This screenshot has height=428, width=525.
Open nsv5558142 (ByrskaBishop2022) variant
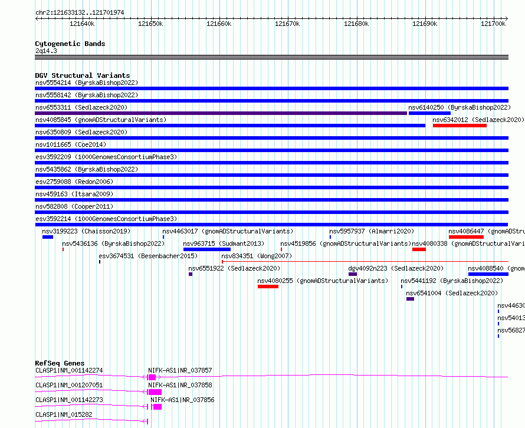point(87,95)
